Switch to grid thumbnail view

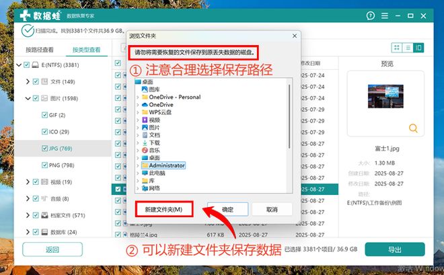point(397,48)
